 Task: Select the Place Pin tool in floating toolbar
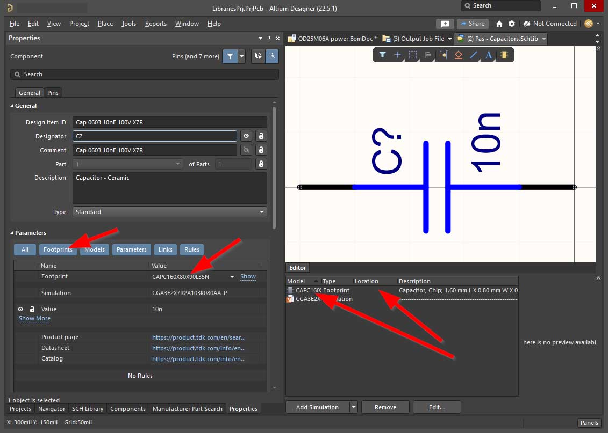(443, 55)
